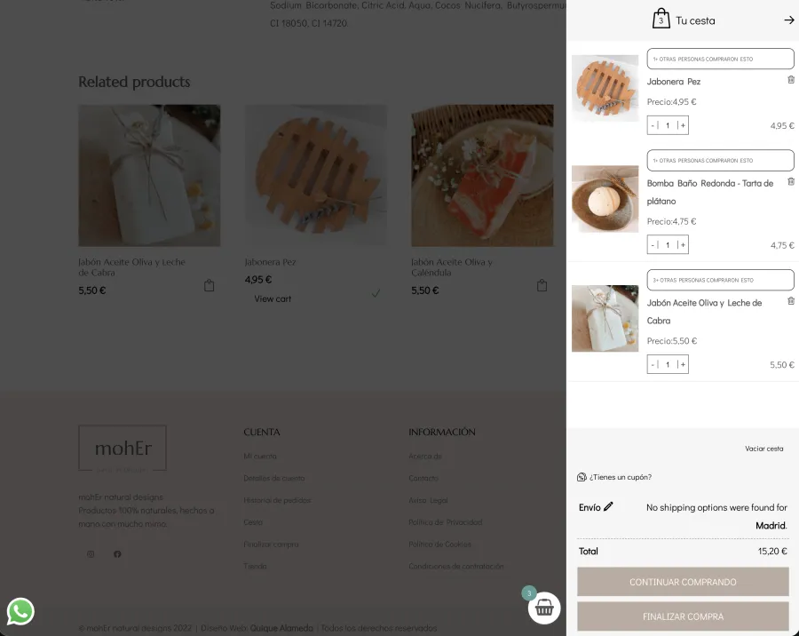The height and width of the screenshot is (636, 799).
Task: Add Jabón Aceite Oliva y Caléndula to bag icon
Action: pyautogui.click(x=542, y=286)
